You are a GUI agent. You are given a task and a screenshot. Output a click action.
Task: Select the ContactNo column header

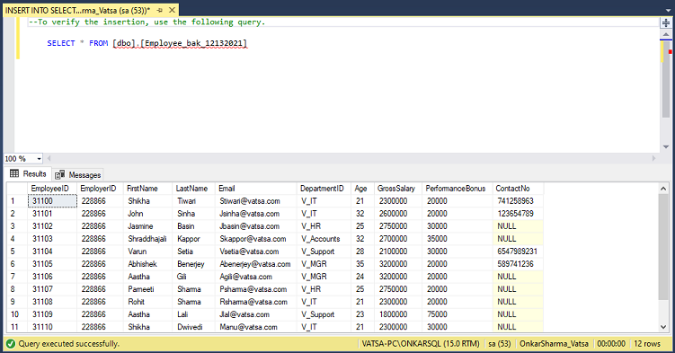click(x=518, y=189)
